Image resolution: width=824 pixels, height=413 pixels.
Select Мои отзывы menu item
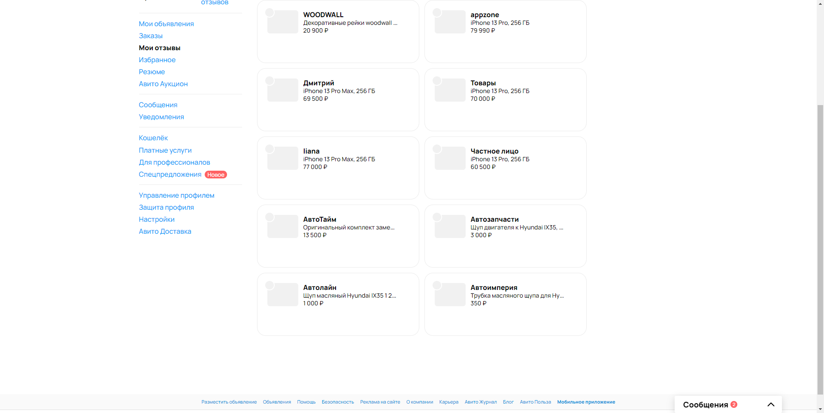coord(160,48)
